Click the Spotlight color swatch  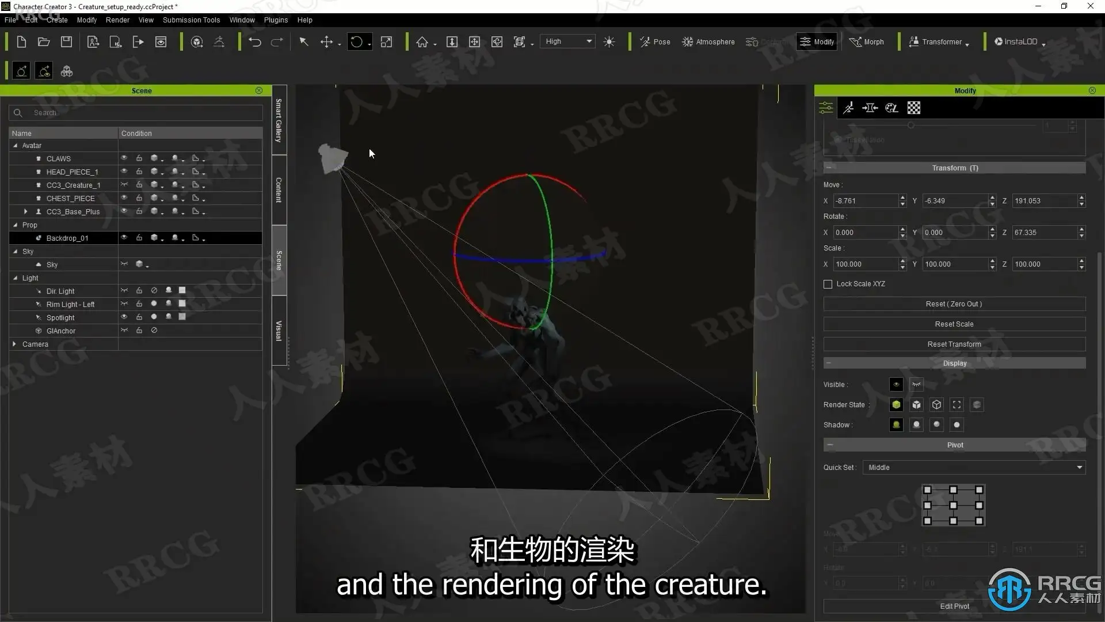pos(182,317)
